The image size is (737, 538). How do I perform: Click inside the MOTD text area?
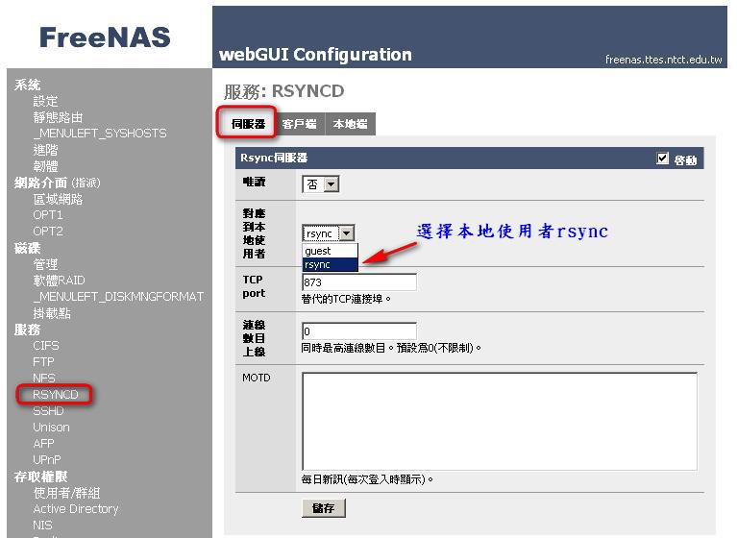click(x=499, y=420)
